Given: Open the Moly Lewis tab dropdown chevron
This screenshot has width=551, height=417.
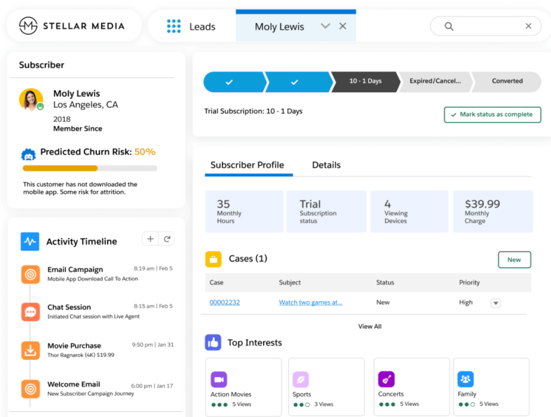Looking at the screenshot, I should tap(325, 27).
